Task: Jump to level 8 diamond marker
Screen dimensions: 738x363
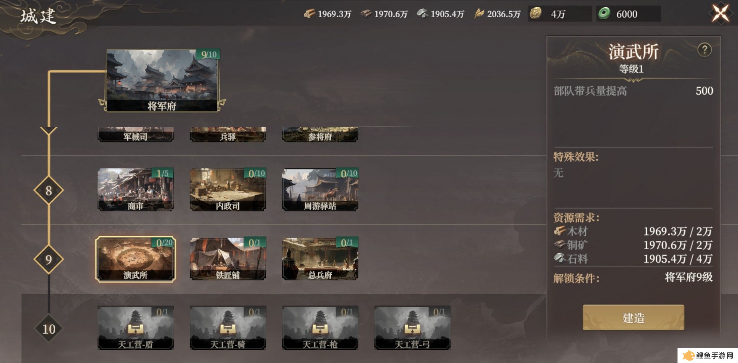Action: click(x=48, y=190)
